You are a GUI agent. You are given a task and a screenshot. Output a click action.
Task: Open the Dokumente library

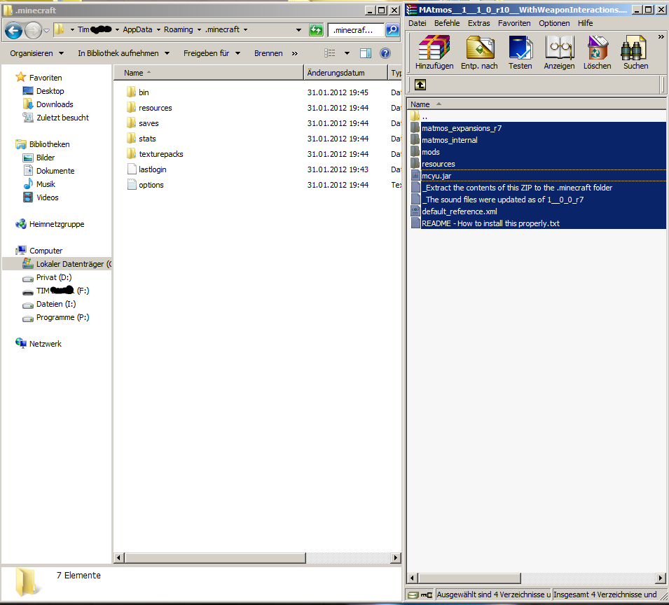click(48, 171)
